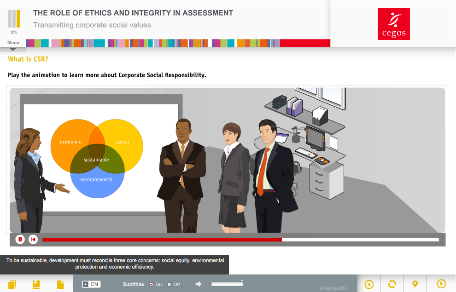
Task: Restart the animation from the beginning
Action: 33,239
